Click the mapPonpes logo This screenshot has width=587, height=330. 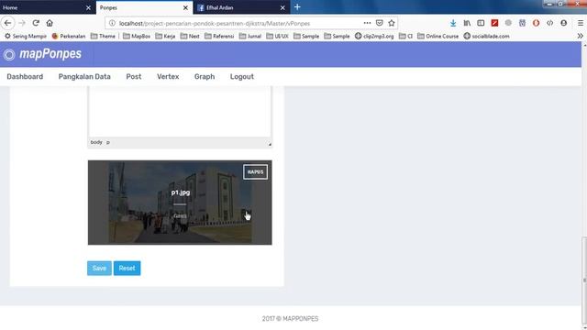coord(42,54)
